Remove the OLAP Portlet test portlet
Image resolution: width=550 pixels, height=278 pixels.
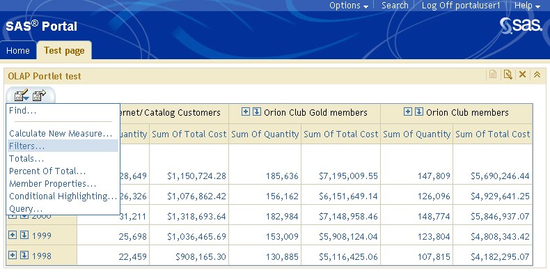pos(522,75)
